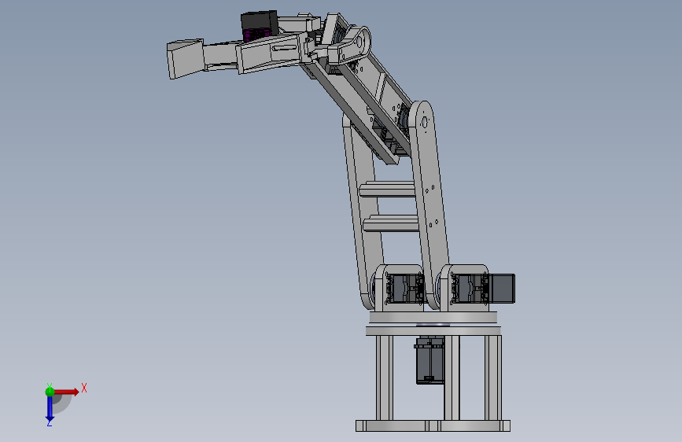Screen dimensions: 682x442
Task: Select the gripper's outermost left jaw tip
Action: point(186,59)
